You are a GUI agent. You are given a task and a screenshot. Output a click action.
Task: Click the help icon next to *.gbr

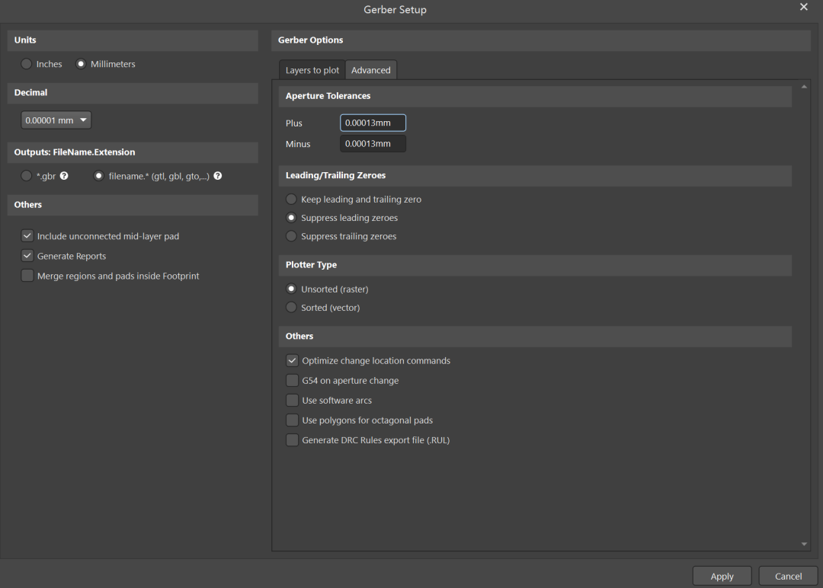tap(64, 176)
